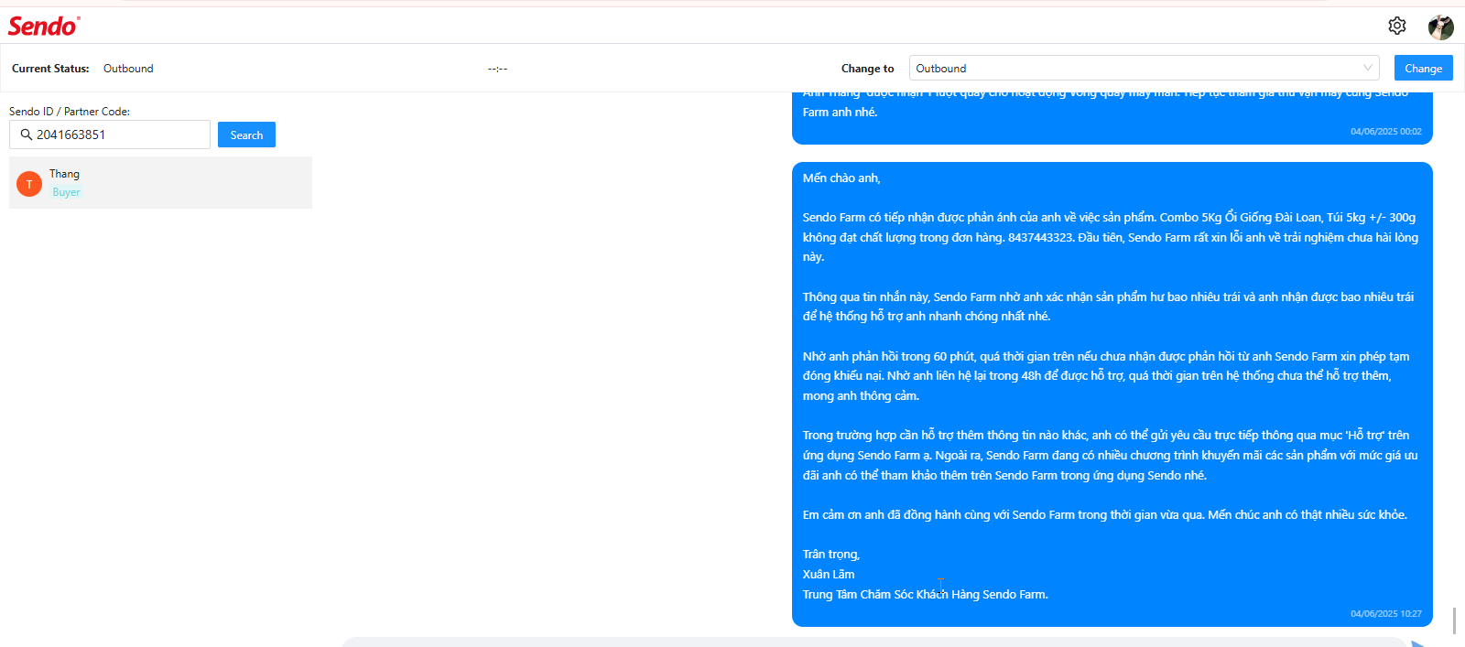Open the Sendo logo home link

(44, 26)
